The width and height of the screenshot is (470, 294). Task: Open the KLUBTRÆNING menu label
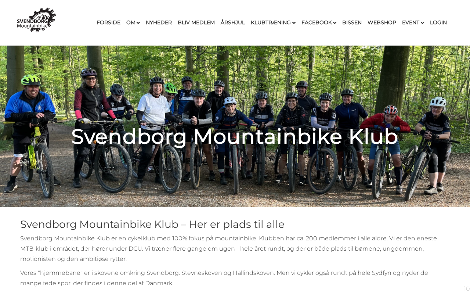point(271,22)
